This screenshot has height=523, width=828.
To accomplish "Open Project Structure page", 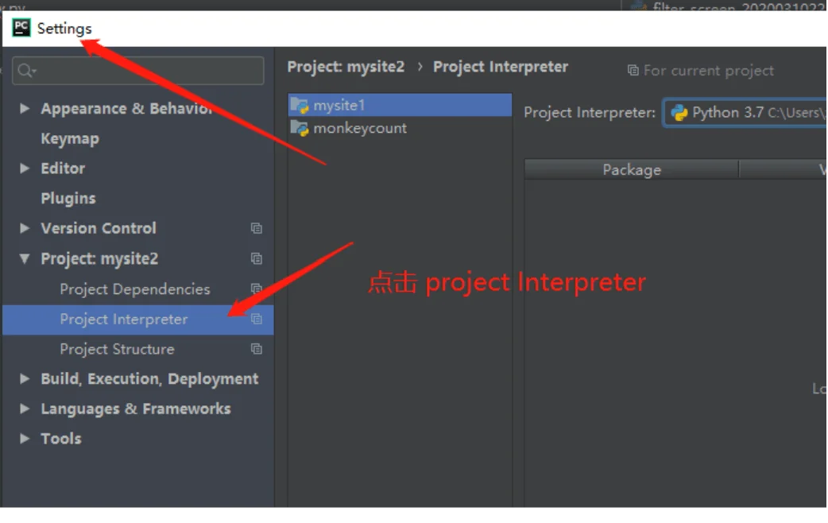I will click(117, 349).
